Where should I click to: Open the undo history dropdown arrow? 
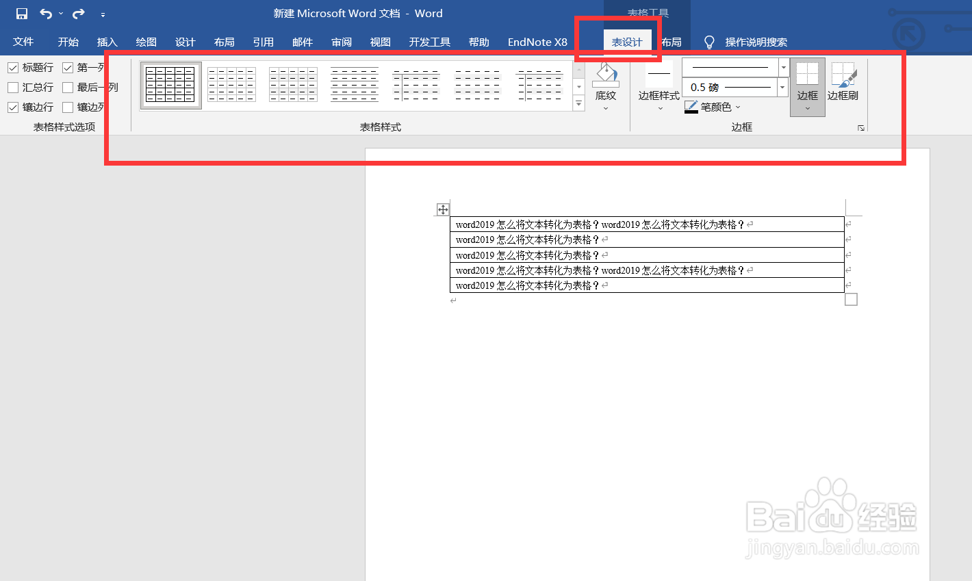pyautogui.click(x=61, y=14)
